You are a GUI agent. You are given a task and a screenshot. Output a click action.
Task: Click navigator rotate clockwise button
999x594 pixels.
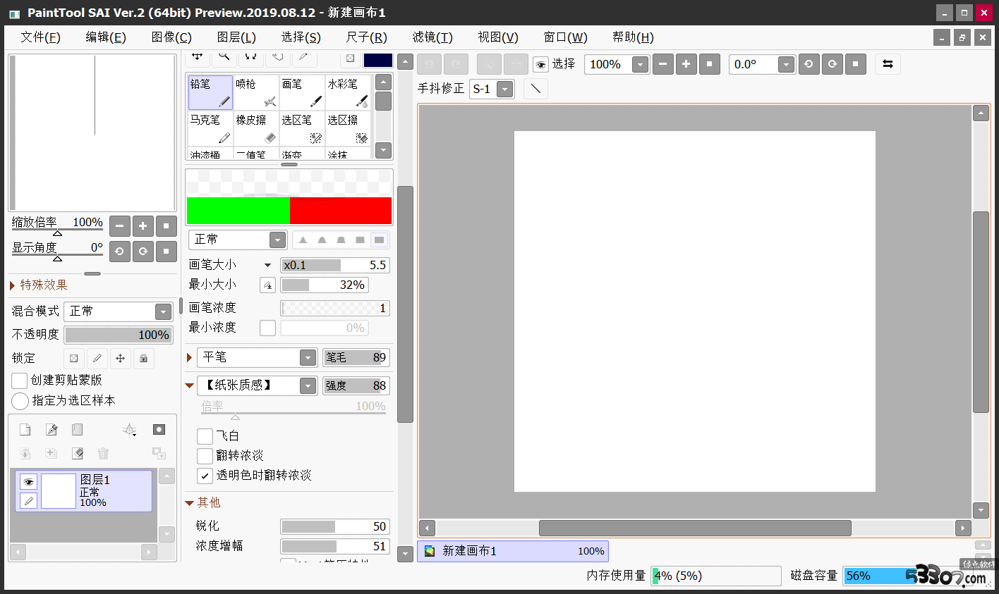[x=143, y=252]
